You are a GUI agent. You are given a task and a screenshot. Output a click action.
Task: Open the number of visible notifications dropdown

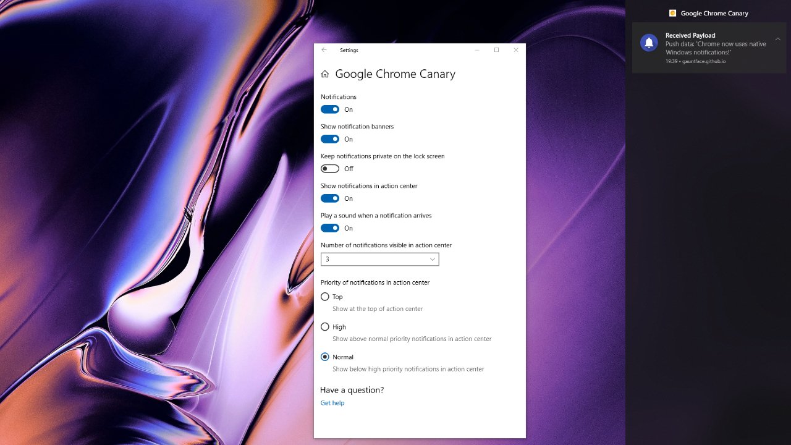click(380, 260)
